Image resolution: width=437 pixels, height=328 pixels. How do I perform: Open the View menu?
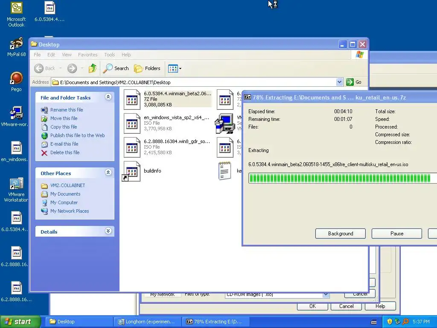point(67,55)
